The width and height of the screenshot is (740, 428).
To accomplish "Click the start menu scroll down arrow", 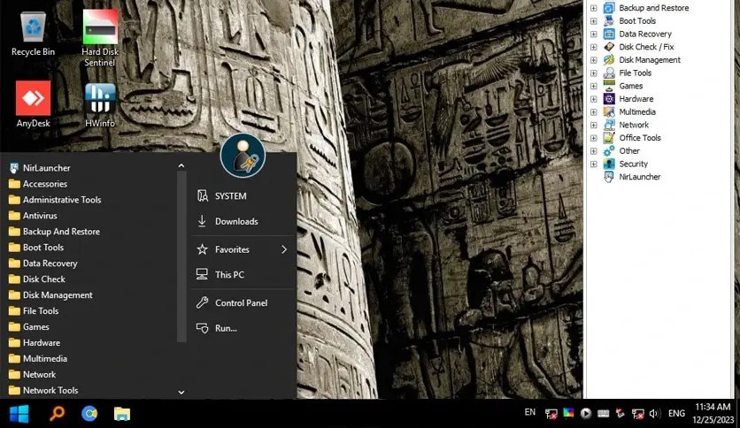I will pyautogui.click(x=181, y=392).
